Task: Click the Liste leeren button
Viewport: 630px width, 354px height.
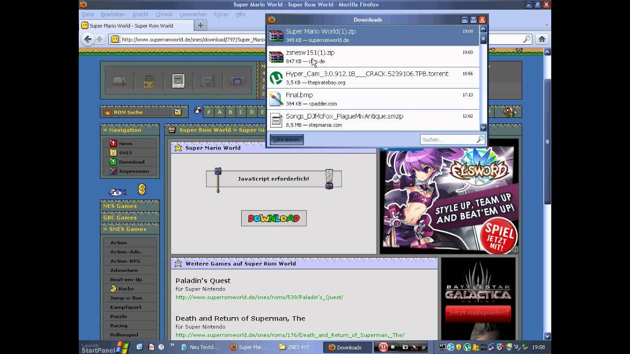Action: pos(286,140)
